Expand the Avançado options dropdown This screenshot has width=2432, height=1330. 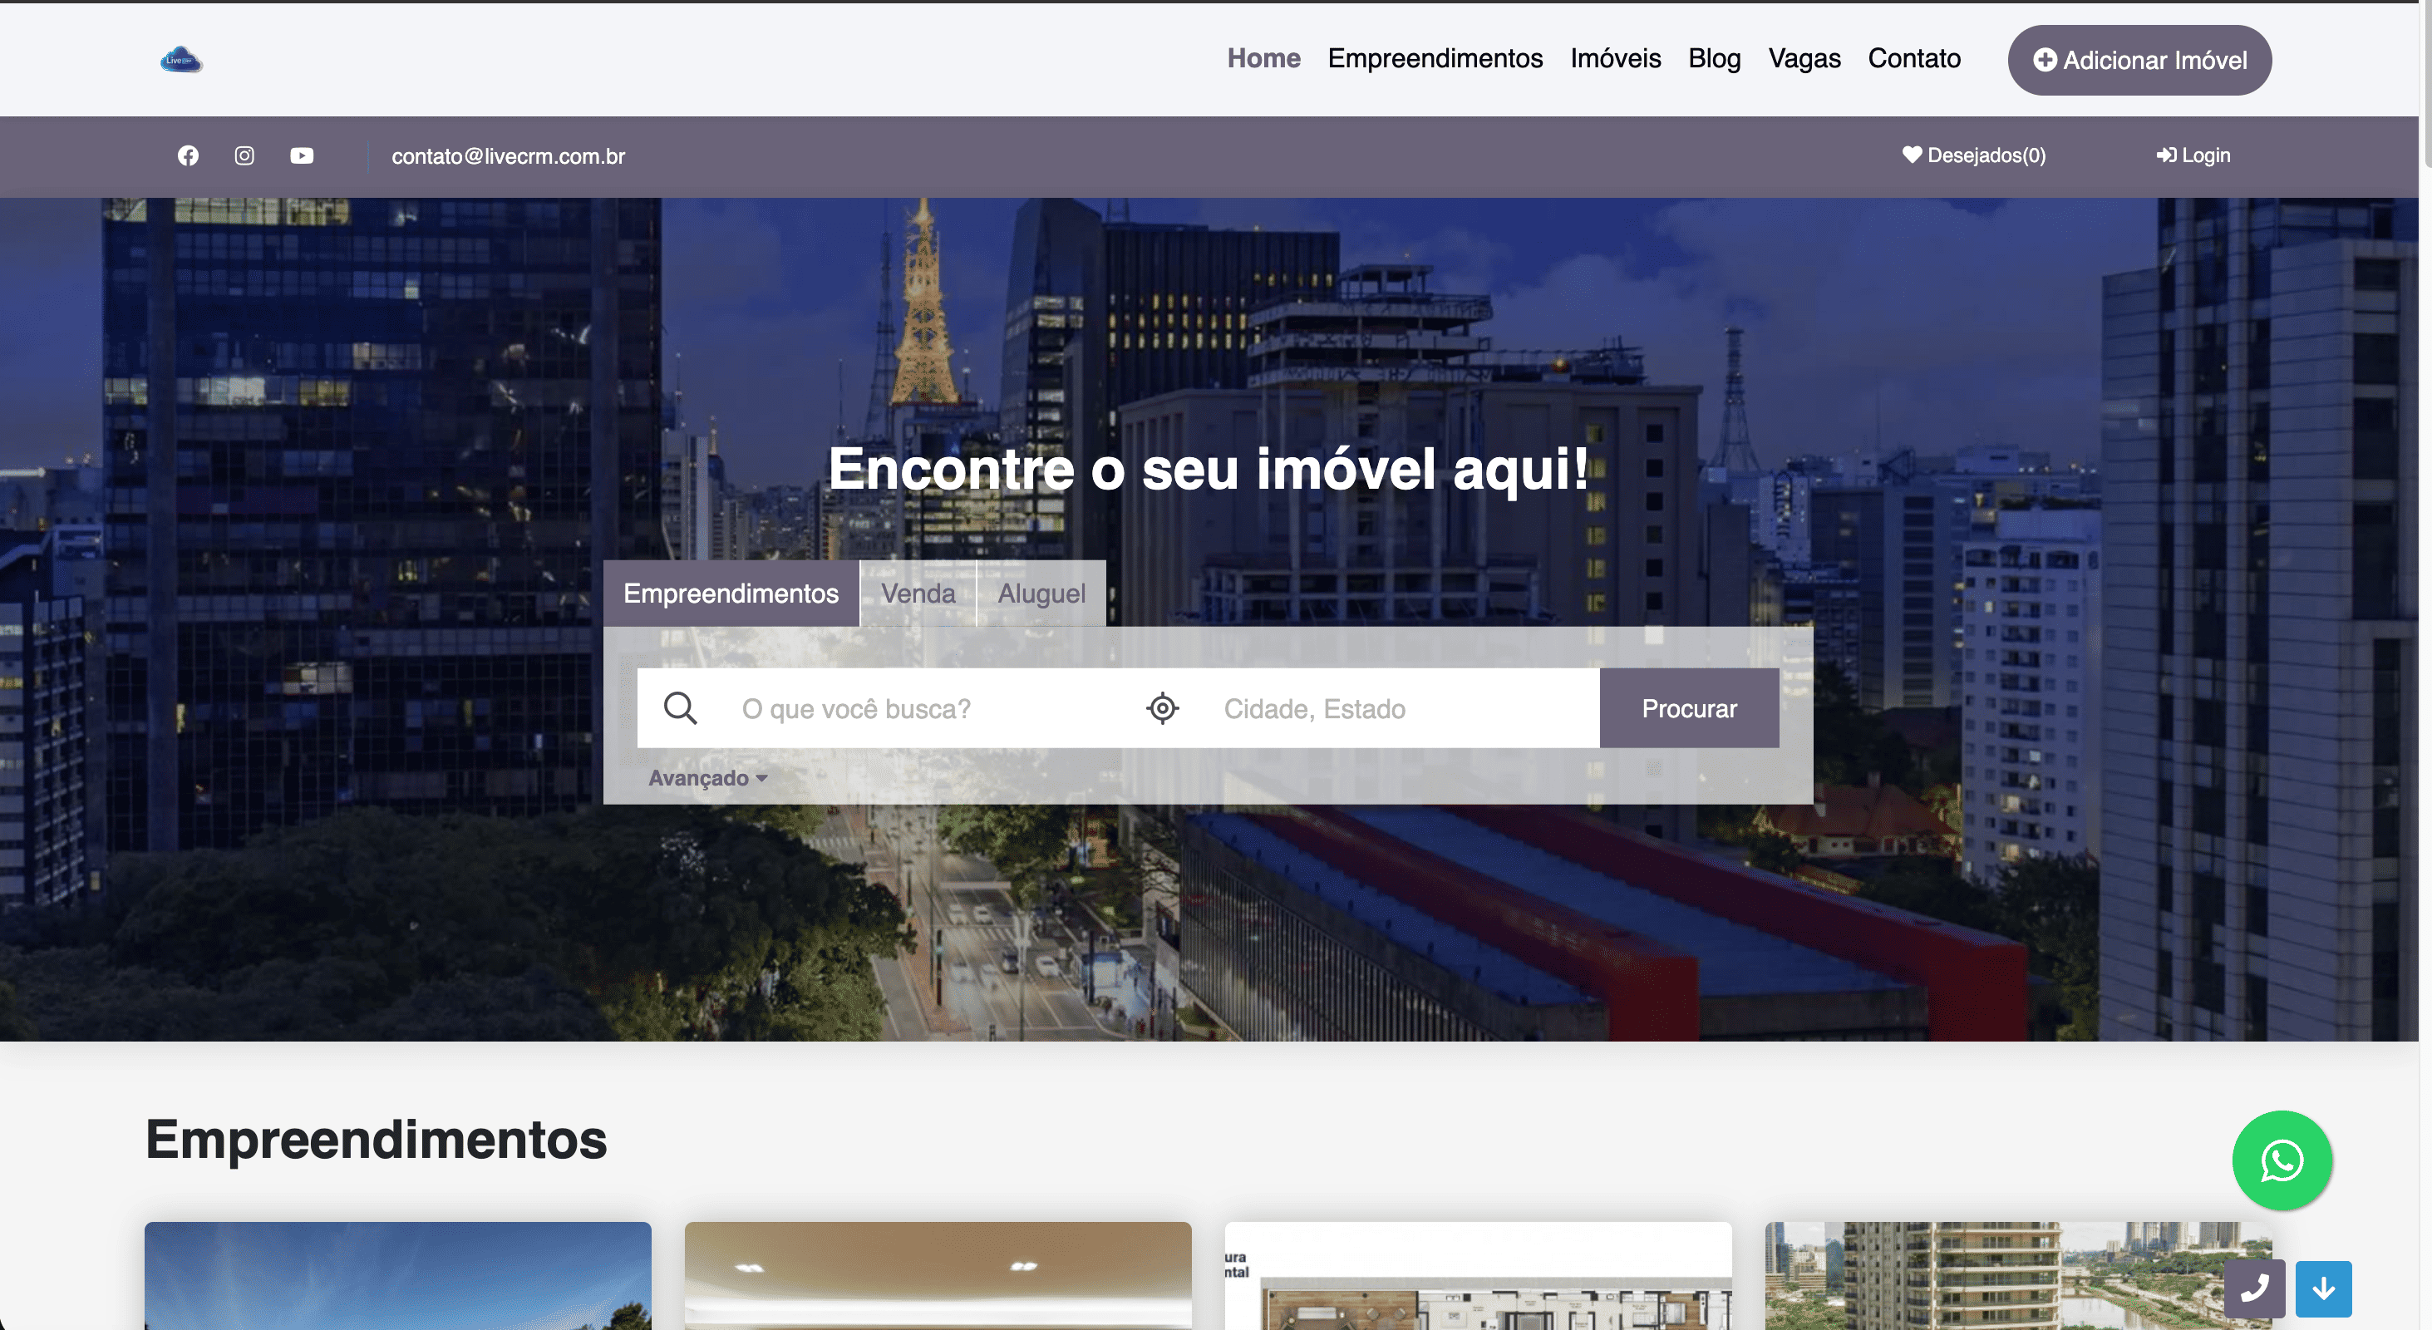point(707,778)
